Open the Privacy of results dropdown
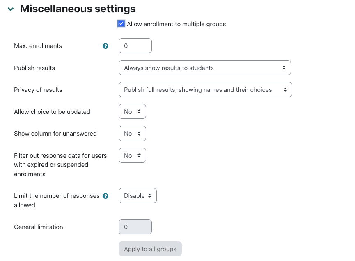The width and height of the screenshot is (355, 261). pos(205,90)
